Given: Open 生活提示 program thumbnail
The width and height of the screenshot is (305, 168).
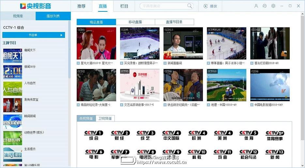Looking at the screenshot, I should click(13, 155).
